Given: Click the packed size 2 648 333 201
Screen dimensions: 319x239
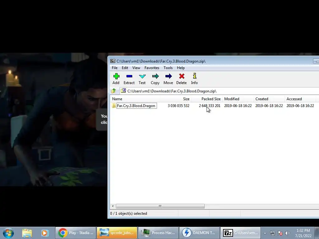Looking at the screenshot, I should click(210, 106).
